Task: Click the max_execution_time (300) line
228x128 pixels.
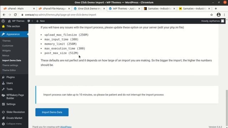Action: point(65,48)
